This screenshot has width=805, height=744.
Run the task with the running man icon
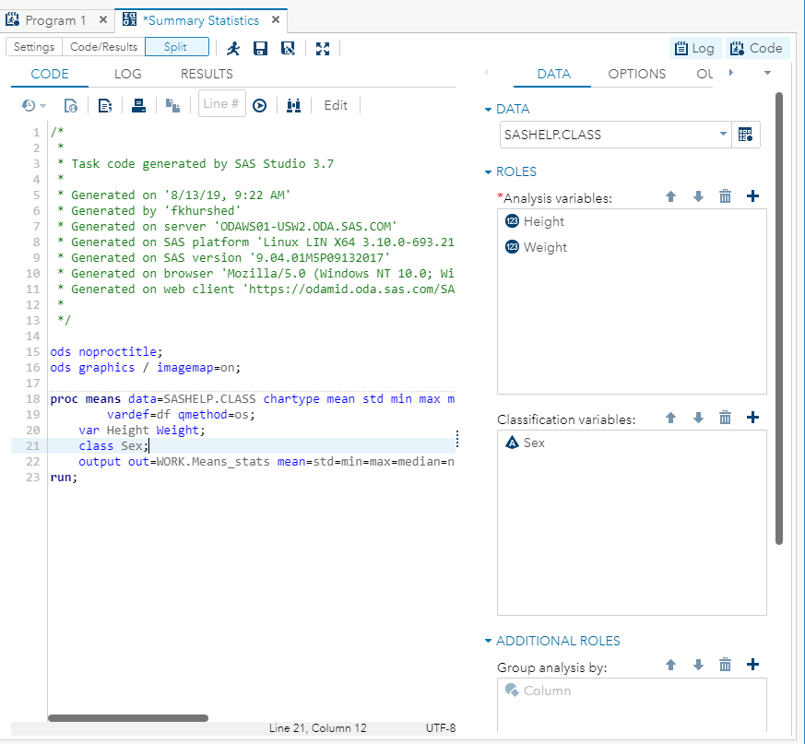pos(233,48)
